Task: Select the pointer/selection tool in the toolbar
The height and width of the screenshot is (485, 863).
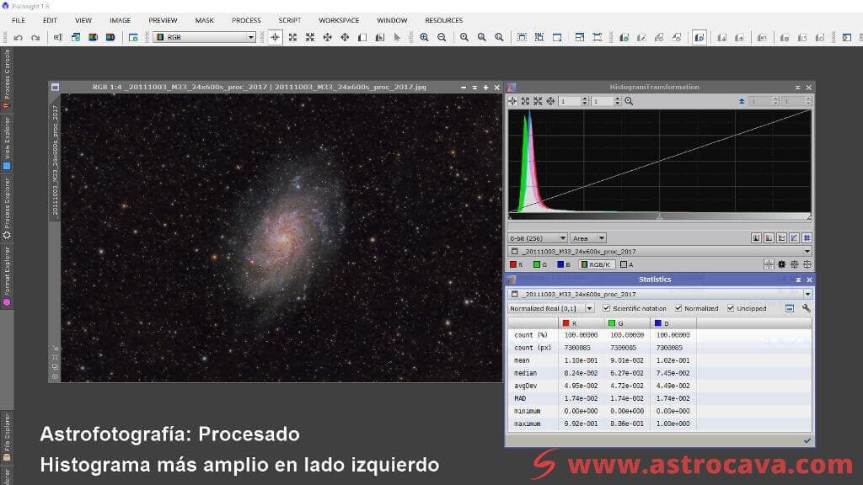Action: (396, 37)
